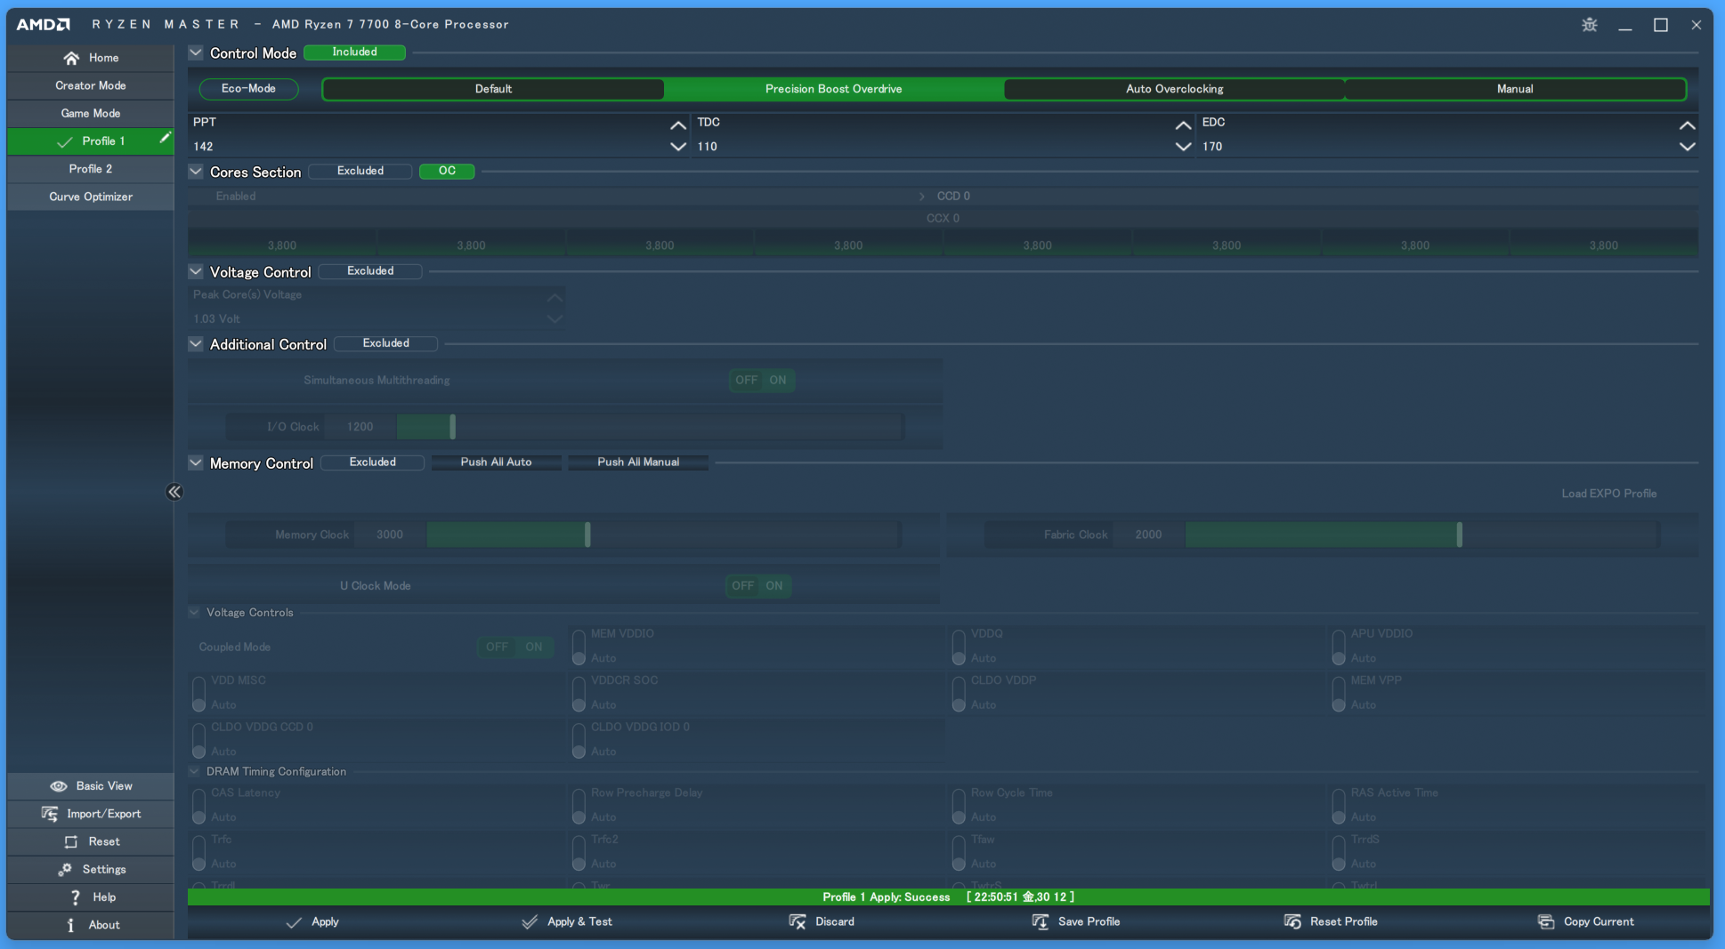Collapse the Cores Section chevron
Screen dimensions: 1725x949
(x=196, y=172)
